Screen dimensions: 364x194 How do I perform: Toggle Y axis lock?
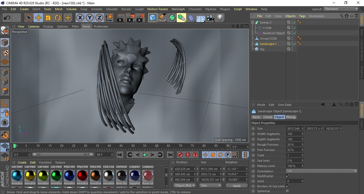pos(89,18)
